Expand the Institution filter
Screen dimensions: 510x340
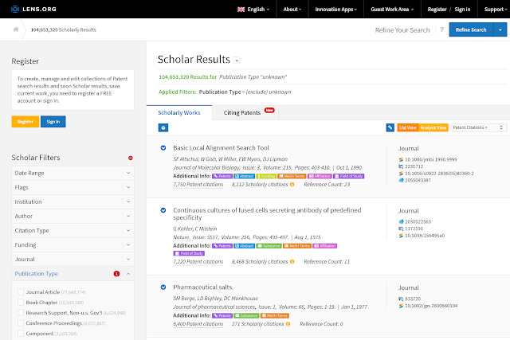[x=73, y=201]
